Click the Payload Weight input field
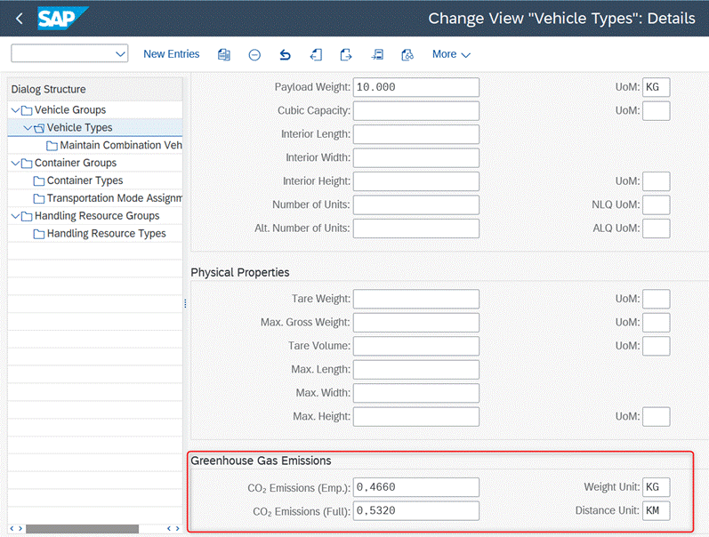 click(x=415, y=87)
